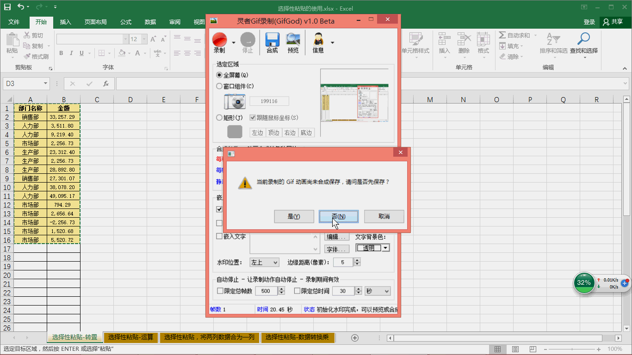Image resolution: width=632 pixels, height=355 pixels.
Task: Expand the Name Box D3 dropdown arrow
Action: pyautogui.click(x=45, y=84)
